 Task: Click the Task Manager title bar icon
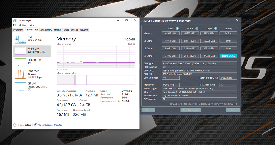[15, 21]
